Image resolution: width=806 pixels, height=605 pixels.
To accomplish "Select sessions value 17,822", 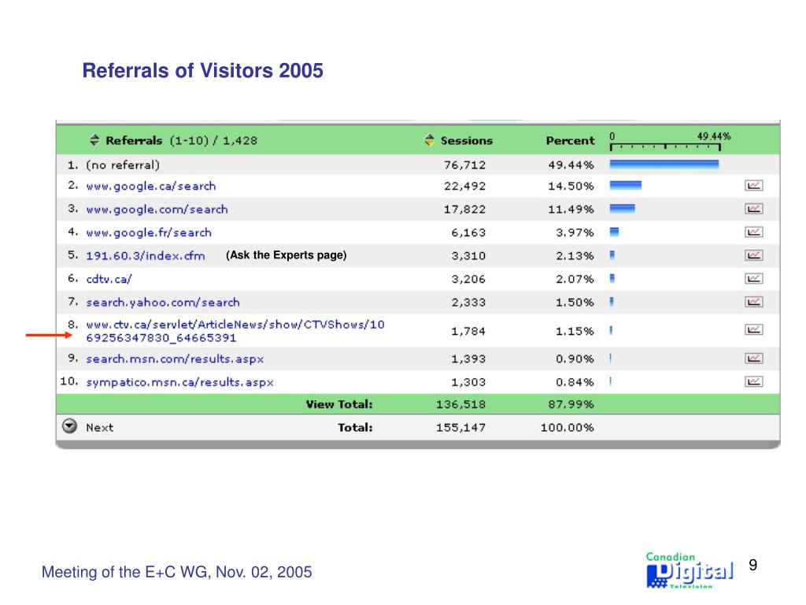I will click(464, 210).
